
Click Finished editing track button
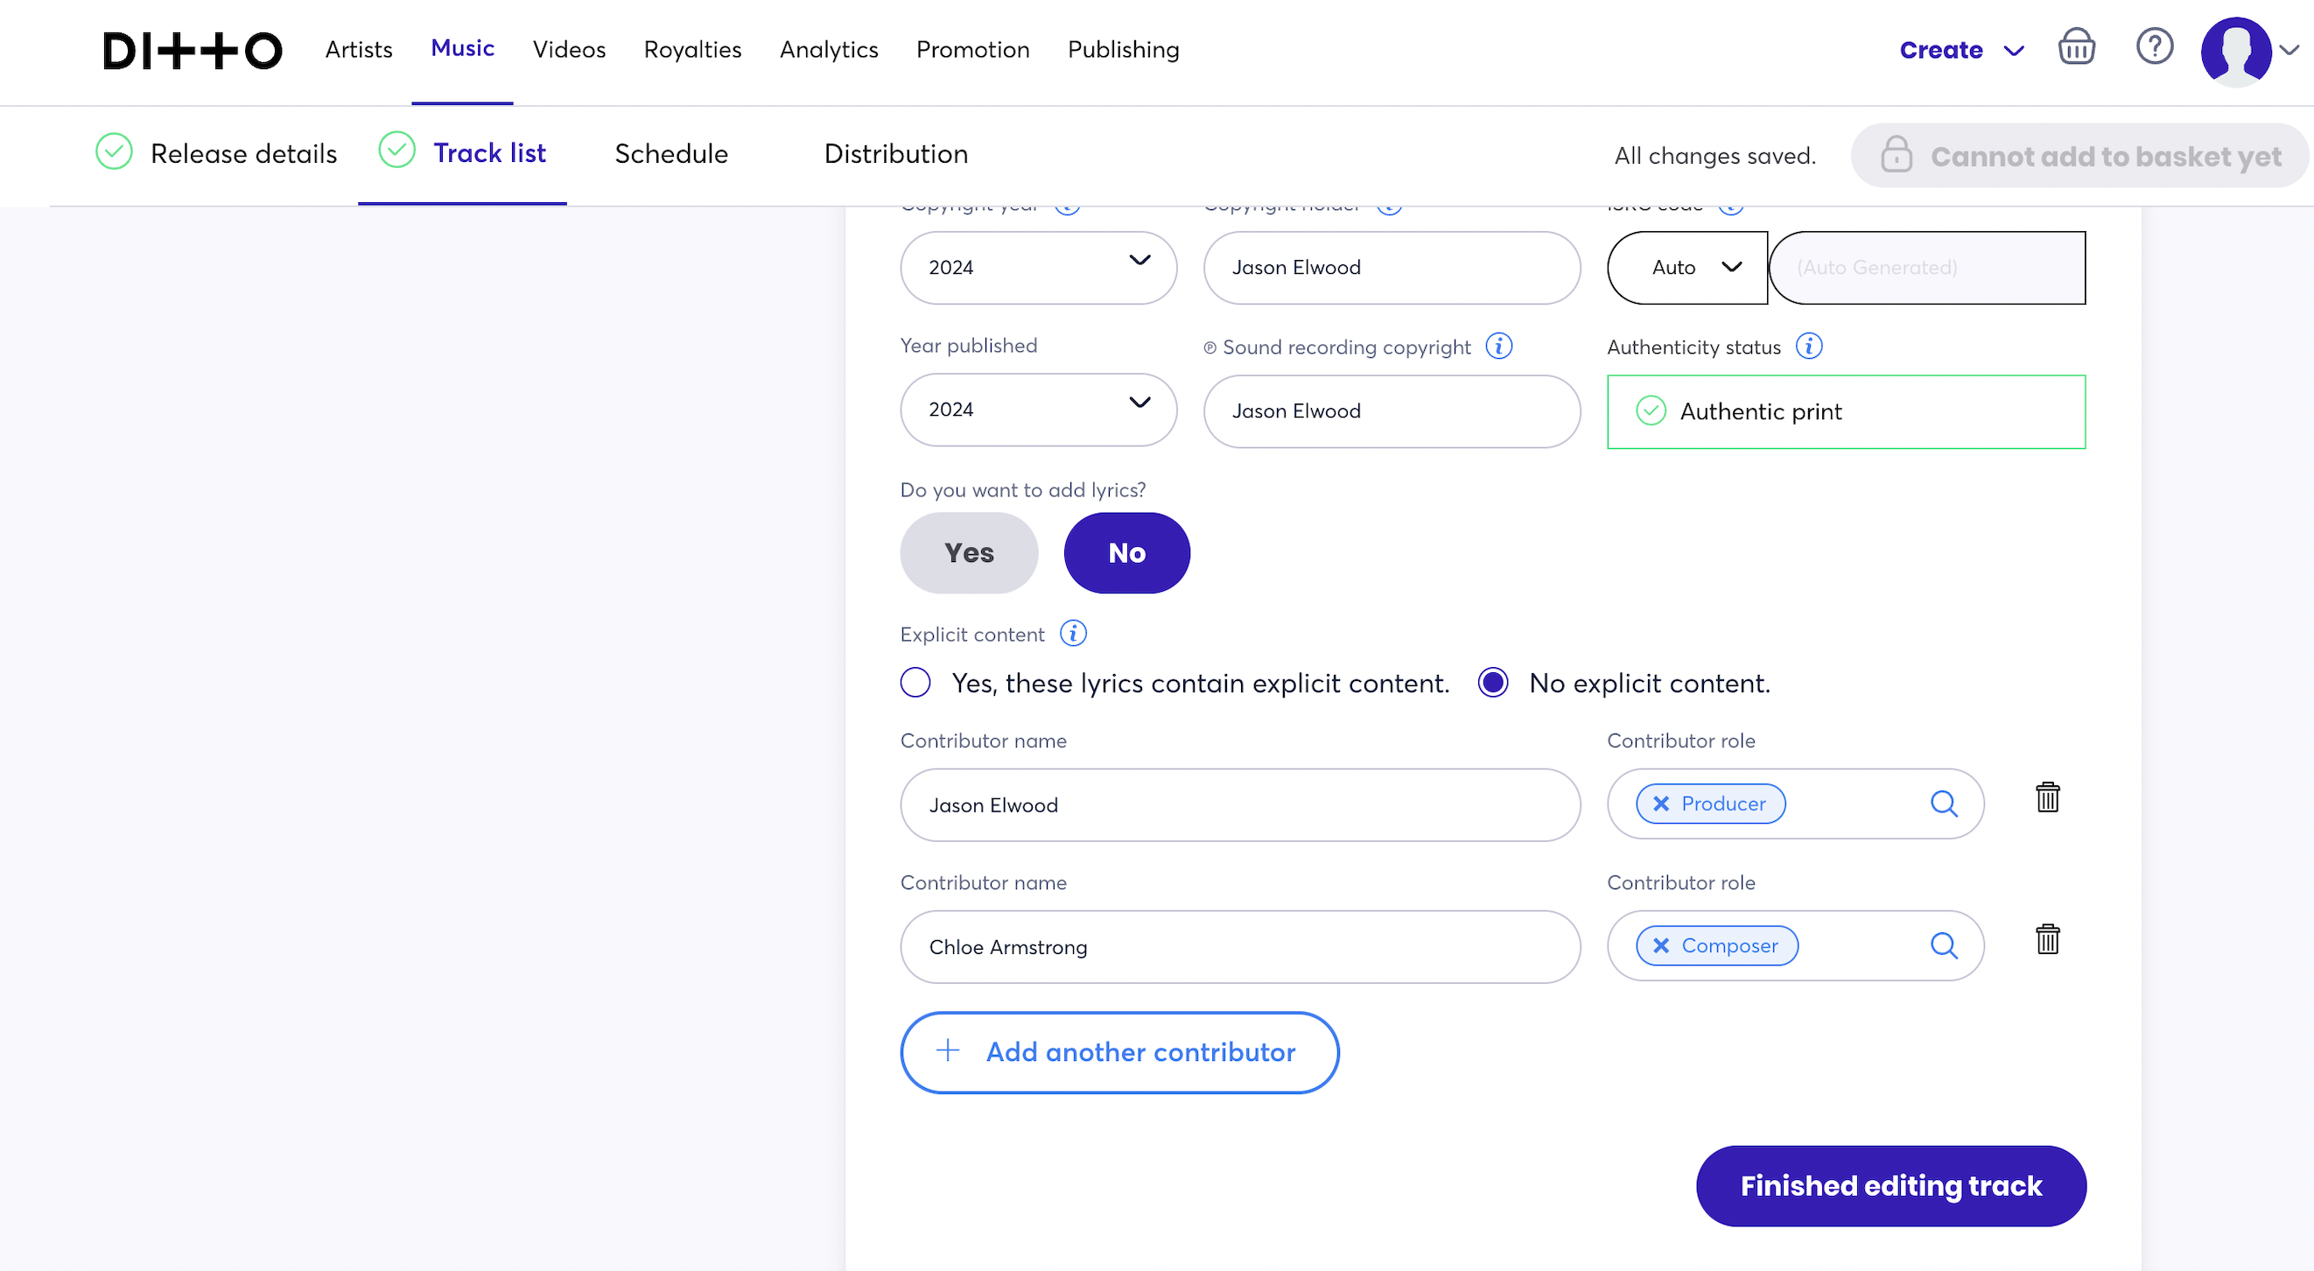click(x=1891, y=1186)
